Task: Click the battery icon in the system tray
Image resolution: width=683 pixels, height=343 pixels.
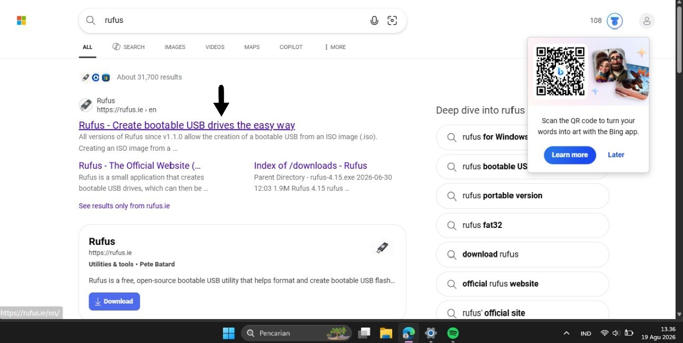Action: [x=629, y=333]
